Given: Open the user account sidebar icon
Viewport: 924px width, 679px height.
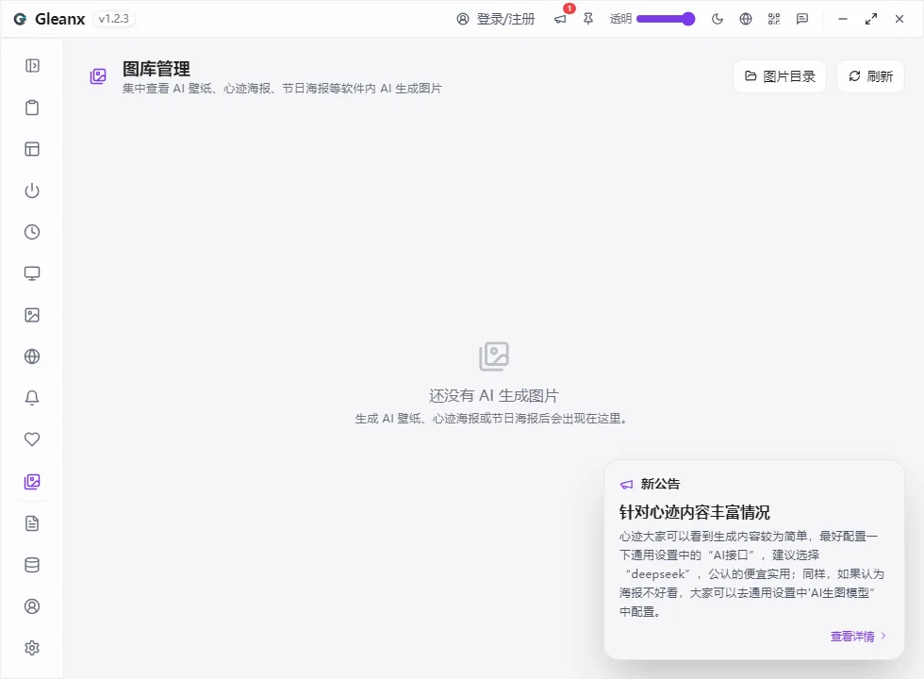Looking at the screenshot, I should coord(32,606).
